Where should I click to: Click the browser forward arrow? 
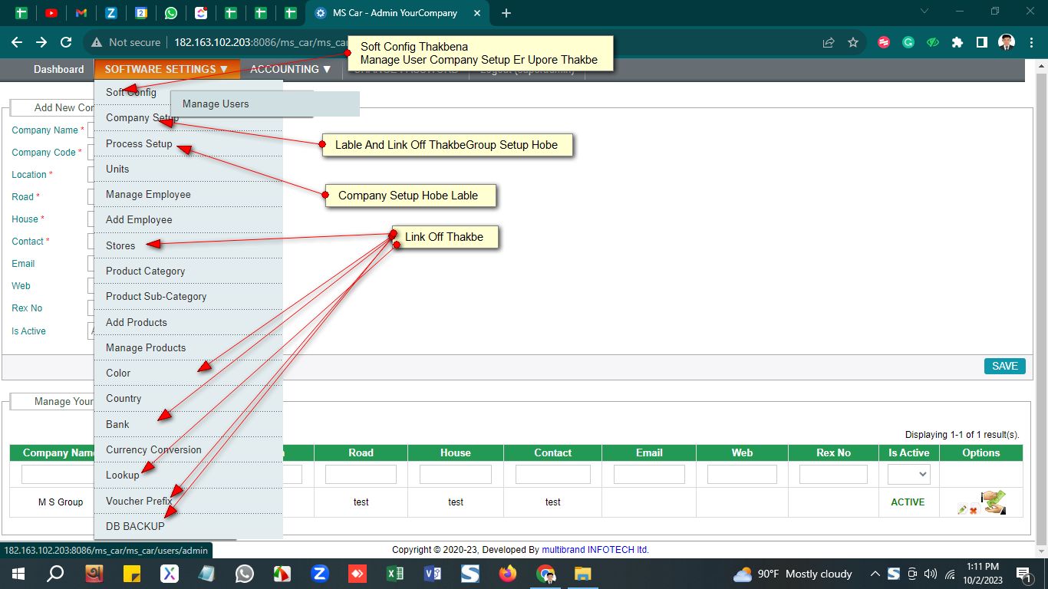coord(41,43)
